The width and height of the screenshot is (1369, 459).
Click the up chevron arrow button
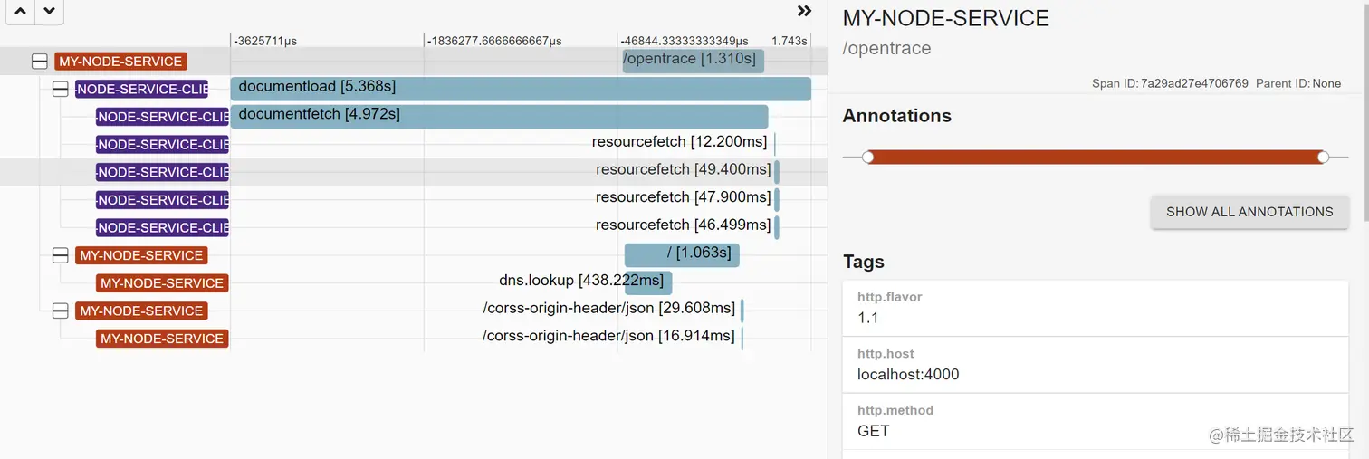[21, 12]
